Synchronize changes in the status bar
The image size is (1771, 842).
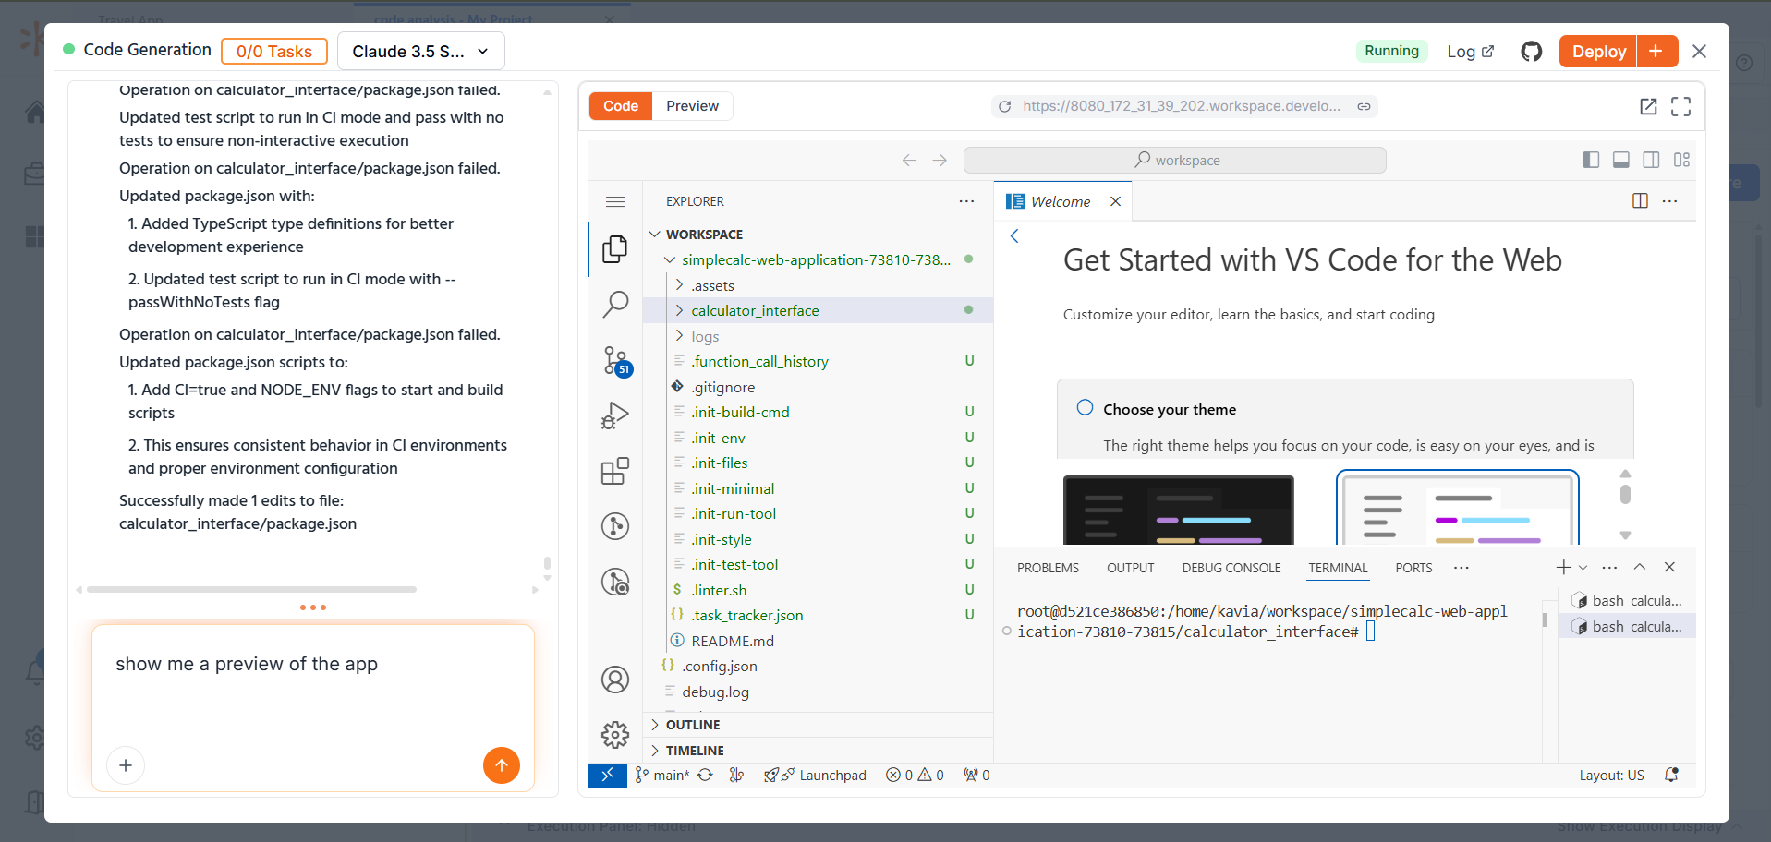point(705,775)
